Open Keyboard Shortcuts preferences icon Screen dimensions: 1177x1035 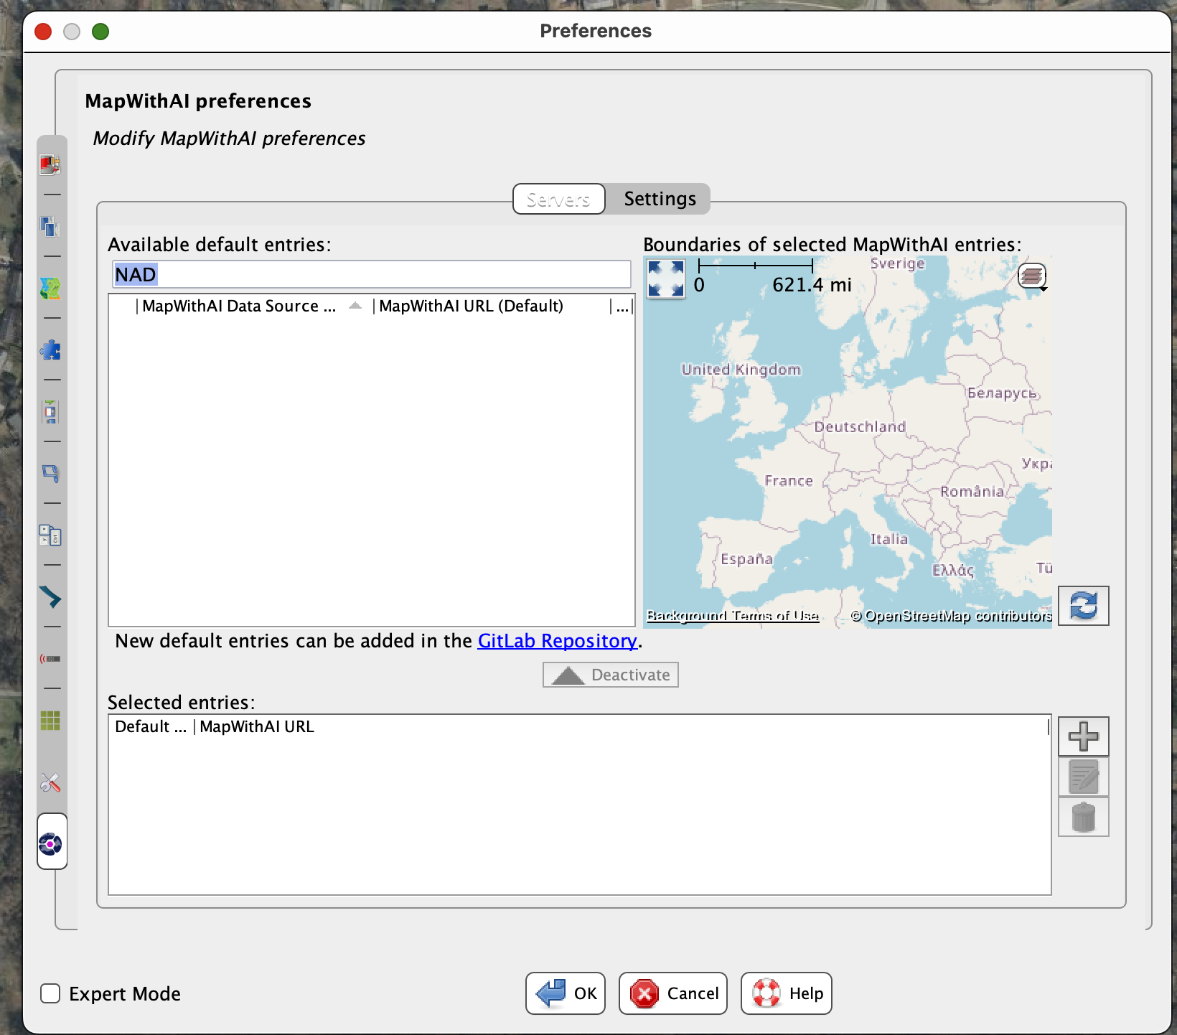click(x=50, y=535)
